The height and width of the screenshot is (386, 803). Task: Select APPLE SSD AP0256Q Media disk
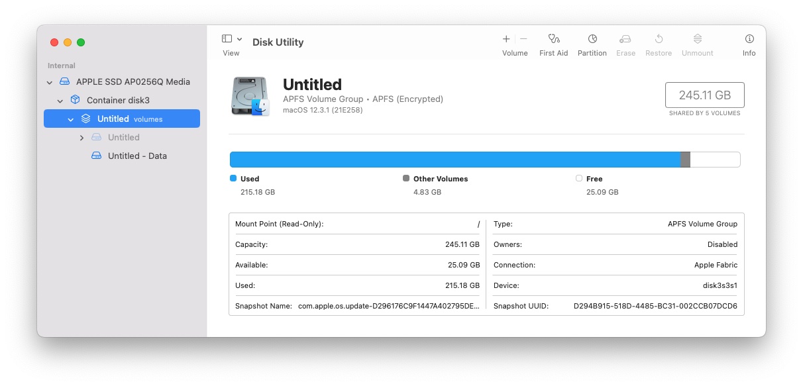[x=133, y=82]
